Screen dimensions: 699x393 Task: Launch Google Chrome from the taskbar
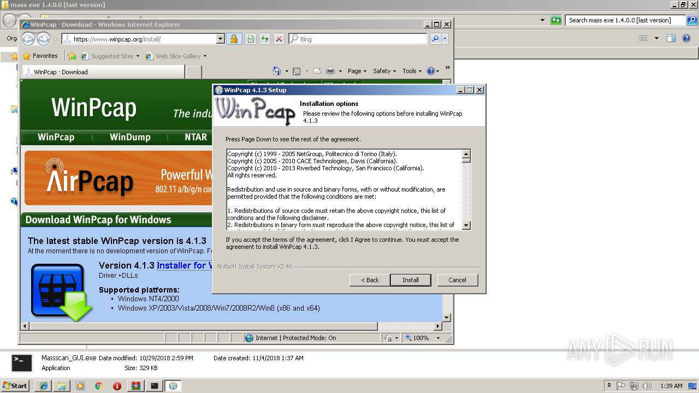tap(99, 386)
